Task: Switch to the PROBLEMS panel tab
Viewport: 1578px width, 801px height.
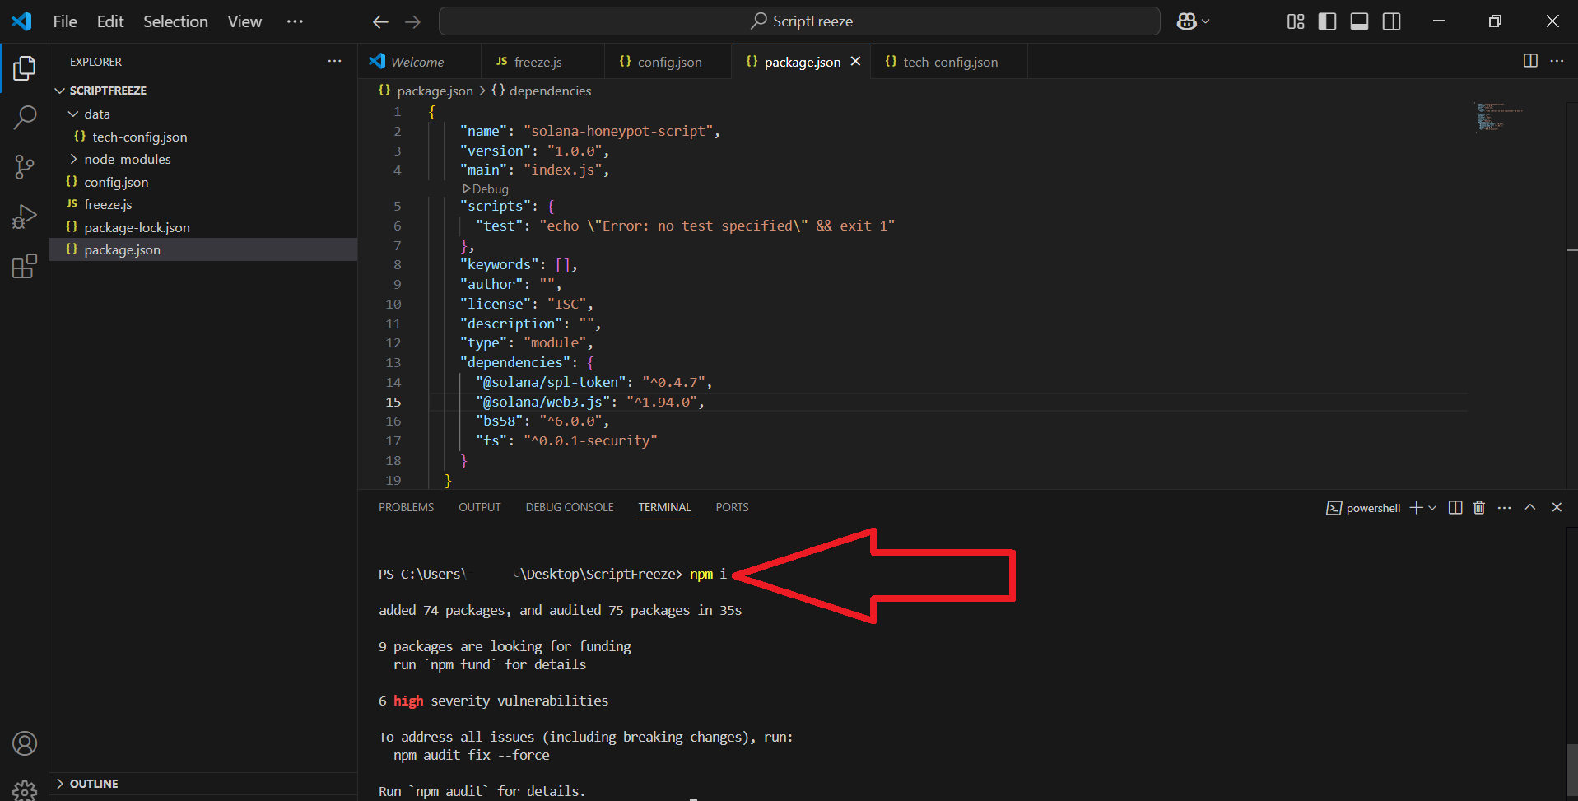Action: tap(406, 507)
